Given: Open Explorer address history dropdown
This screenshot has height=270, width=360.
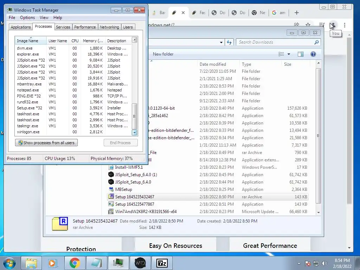Looking at the screenshot, I should 221,43.
